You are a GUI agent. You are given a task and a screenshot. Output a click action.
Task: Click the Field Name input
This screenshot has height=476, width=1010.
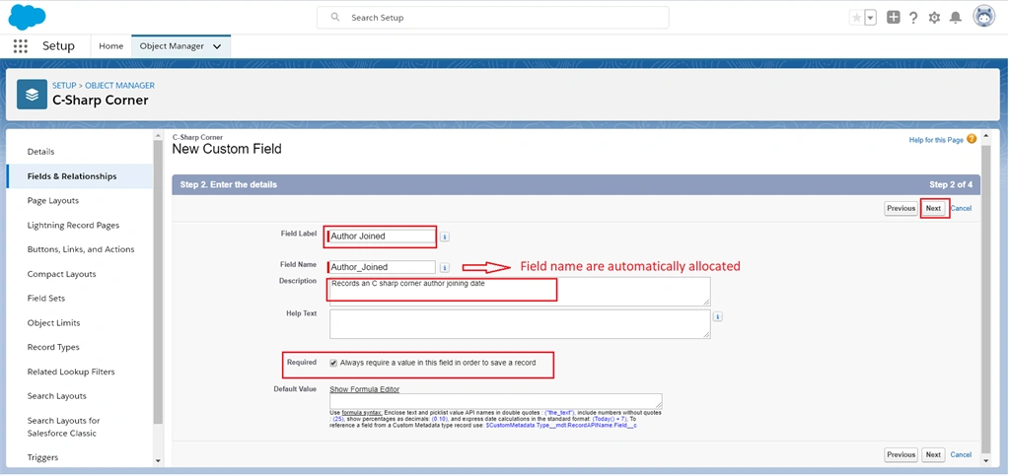click(382, 267)
